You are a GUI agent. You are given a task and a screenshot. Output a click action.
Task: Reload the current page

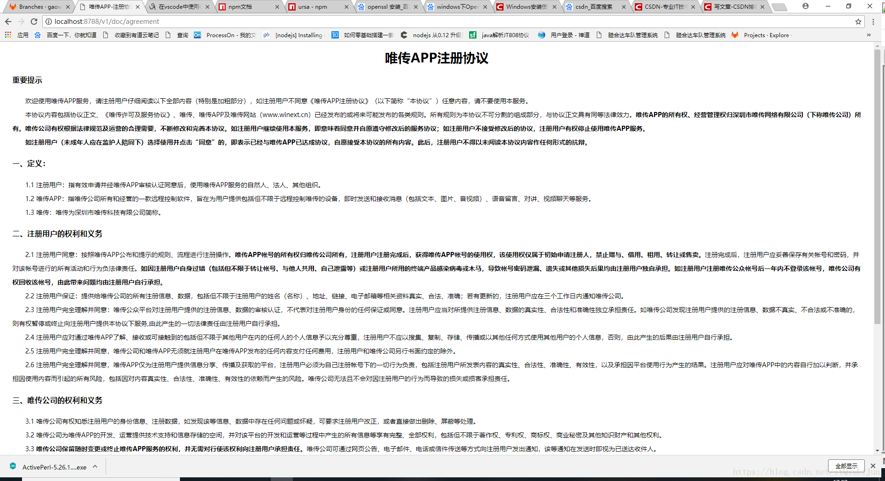coord(34,22)
